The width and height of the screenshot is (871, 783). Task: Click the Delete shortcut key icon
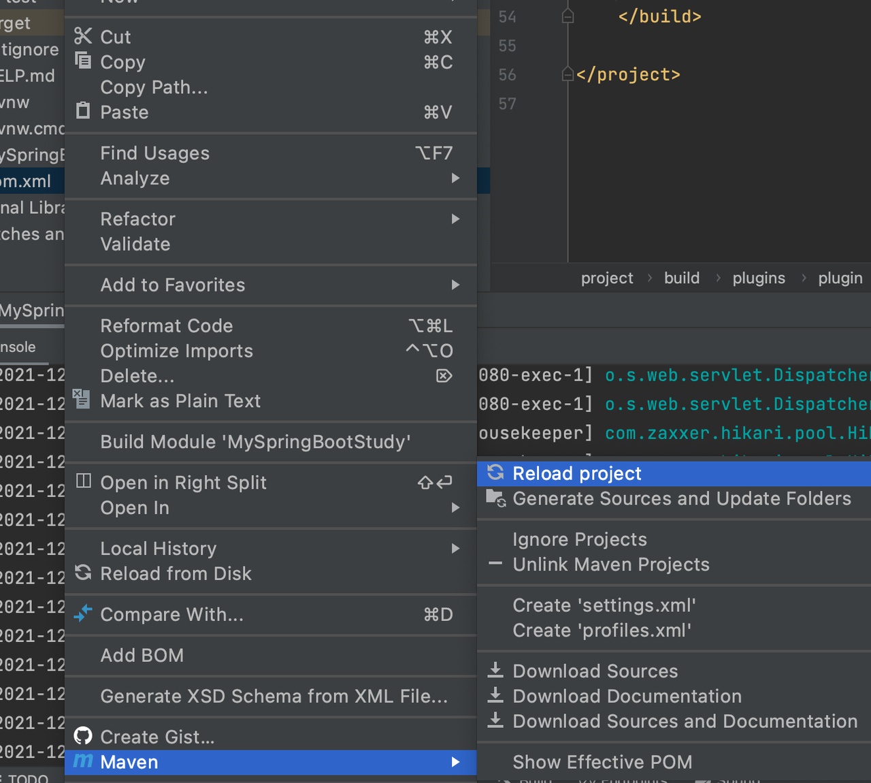(444, 375)
